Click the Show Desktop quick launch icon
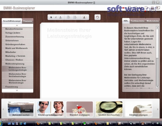162x126 pixels. [x=9, y=123]
